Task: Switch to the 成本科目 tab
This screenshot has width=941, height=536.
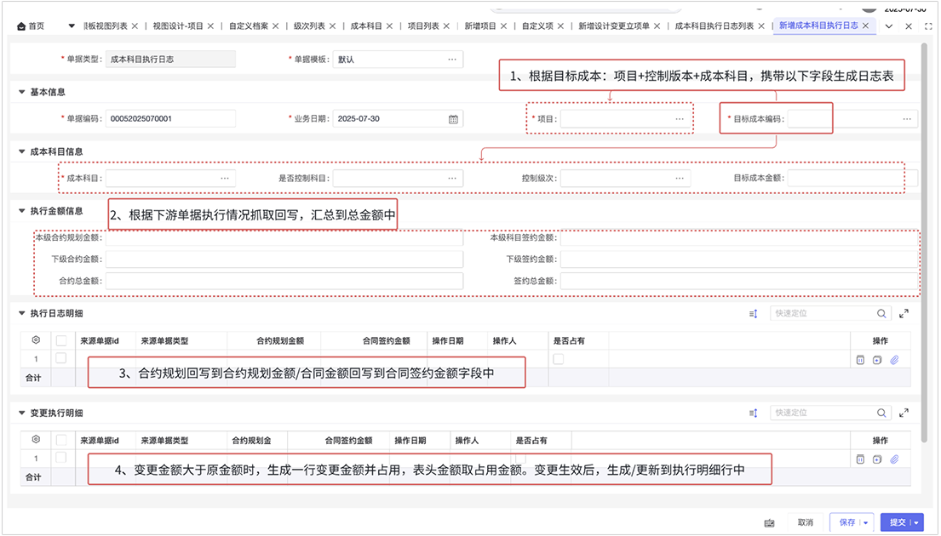Action: click(366, 26)
